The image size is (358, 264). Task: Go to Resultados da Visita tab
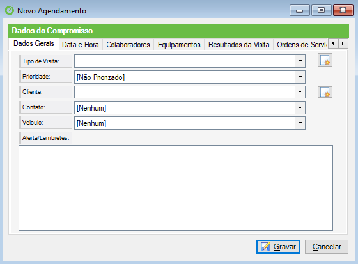pos(239,45)
